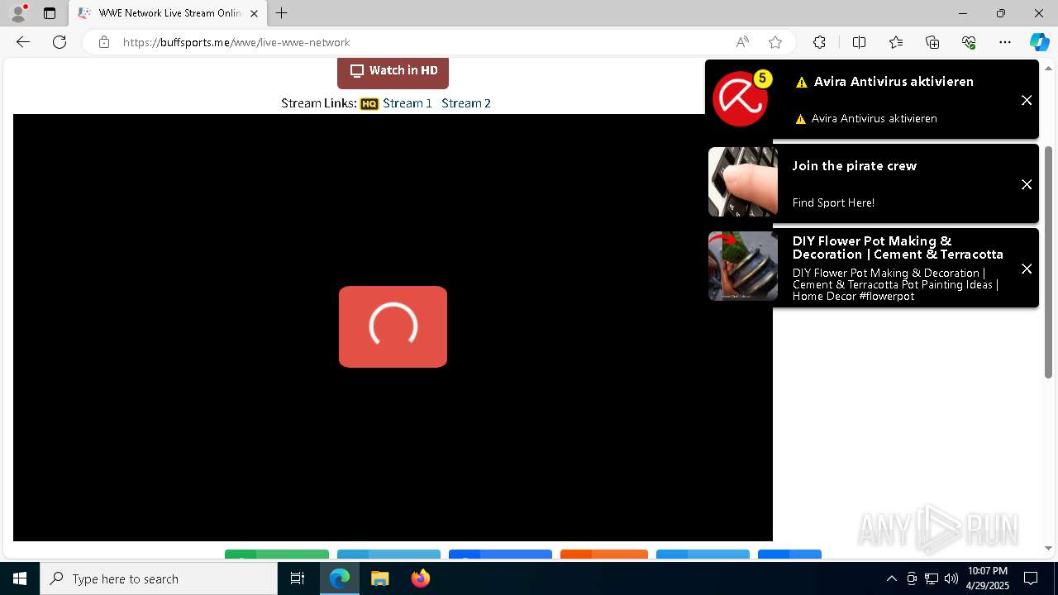Open a new browser tab
This screenshot has height=595, width=1058.
(x=282, y=13)
